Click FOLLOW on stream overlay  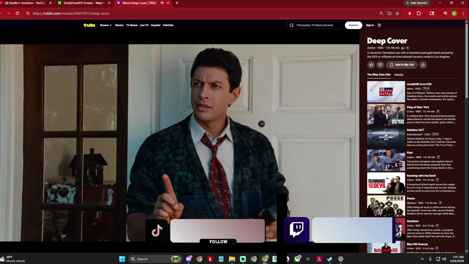point(218,242)
